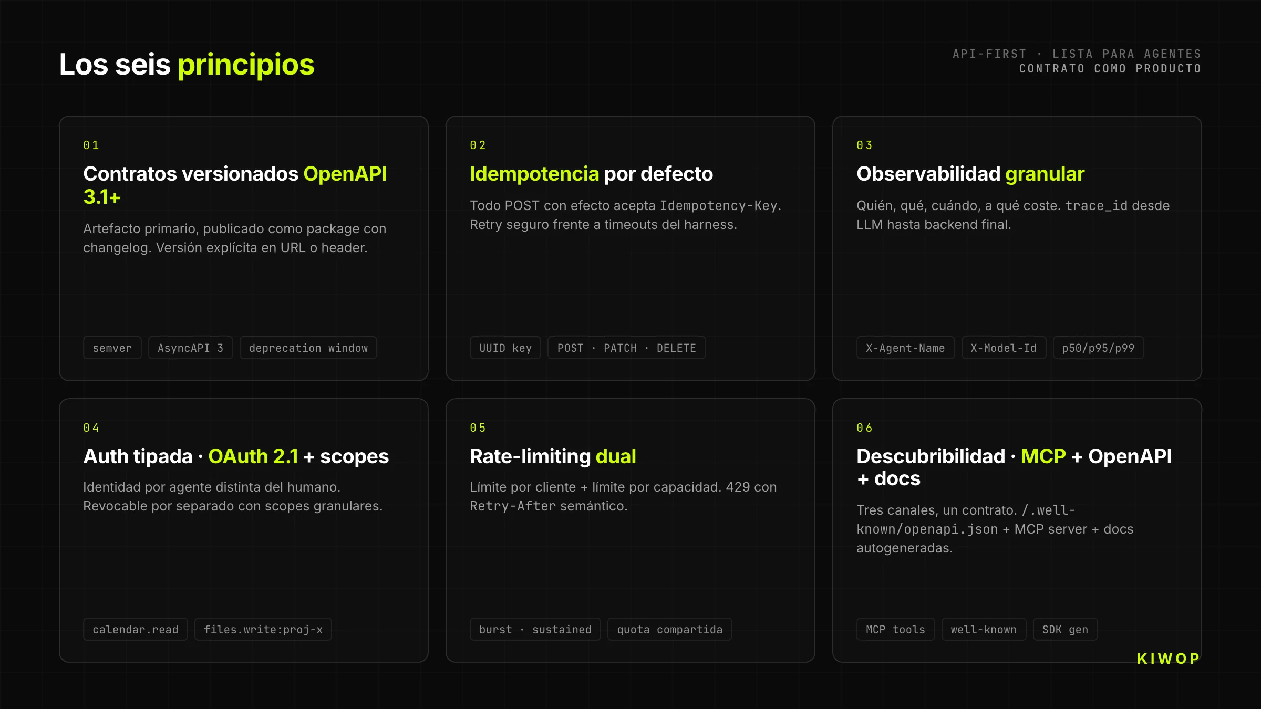This screenshot has width=1261, height=709.
Task: Click the Los seis principios title
Action: coord(188,64)
